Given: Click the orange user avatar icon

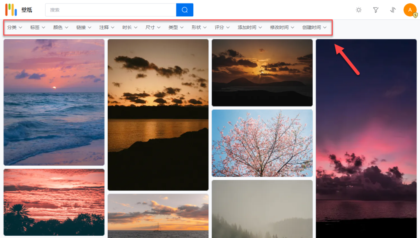Looking at the screenshot, I should click(410, 10).
